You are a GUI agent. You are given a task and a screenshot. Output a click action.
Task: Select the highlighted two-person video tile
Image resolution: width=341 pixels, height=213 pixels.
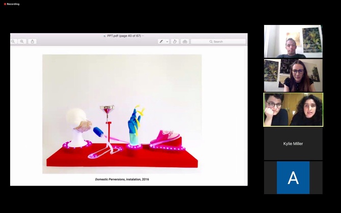(x=293, y=109)
